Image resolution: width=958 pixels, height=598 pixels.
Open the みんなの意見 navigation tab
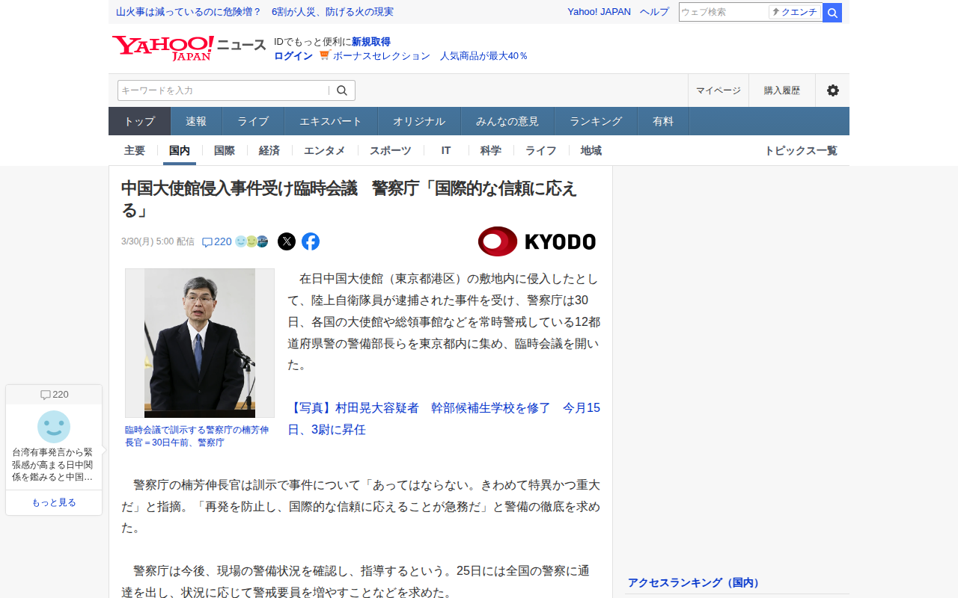click(x=507, y=121)
